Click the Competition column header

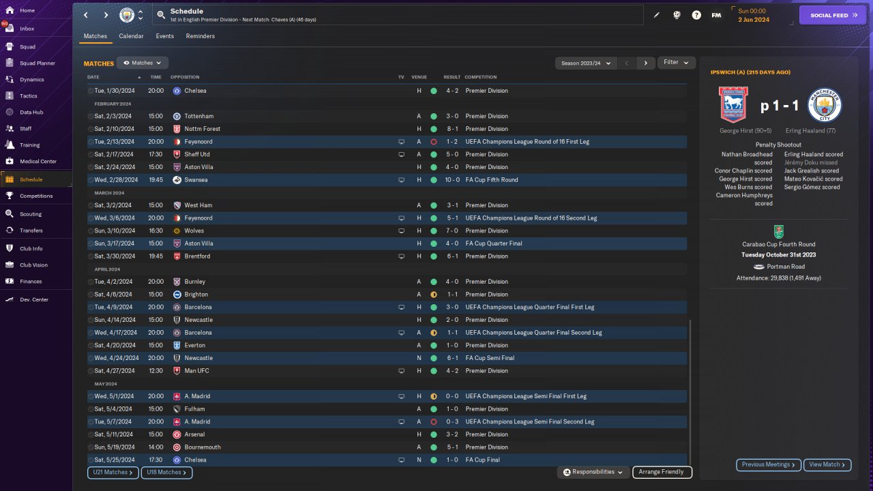tap(481, 77)
